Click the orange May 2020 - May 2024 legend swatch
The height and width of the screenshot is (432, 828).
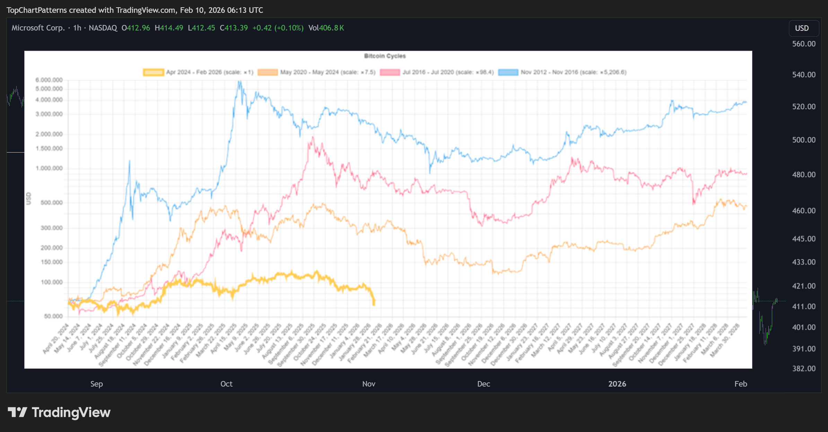tap(268, 72)
